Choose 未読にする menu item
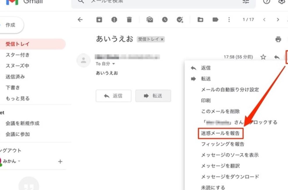Viewport: 288px width, 190px height. click(x=213, y=187)
